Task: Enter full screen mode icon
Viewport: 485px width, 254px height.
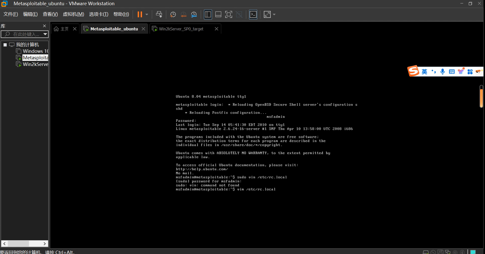Action: click(x=229, y=14)
